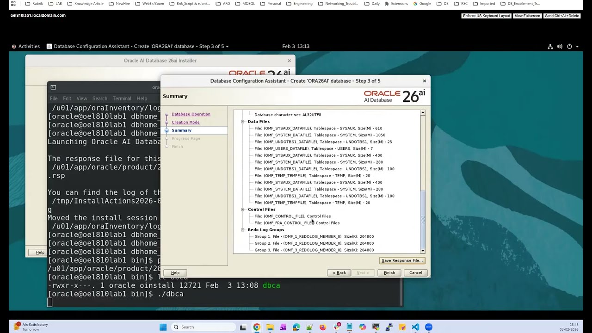
Task: Click the Windows taskbar Search box
Action: coord(203,327)
